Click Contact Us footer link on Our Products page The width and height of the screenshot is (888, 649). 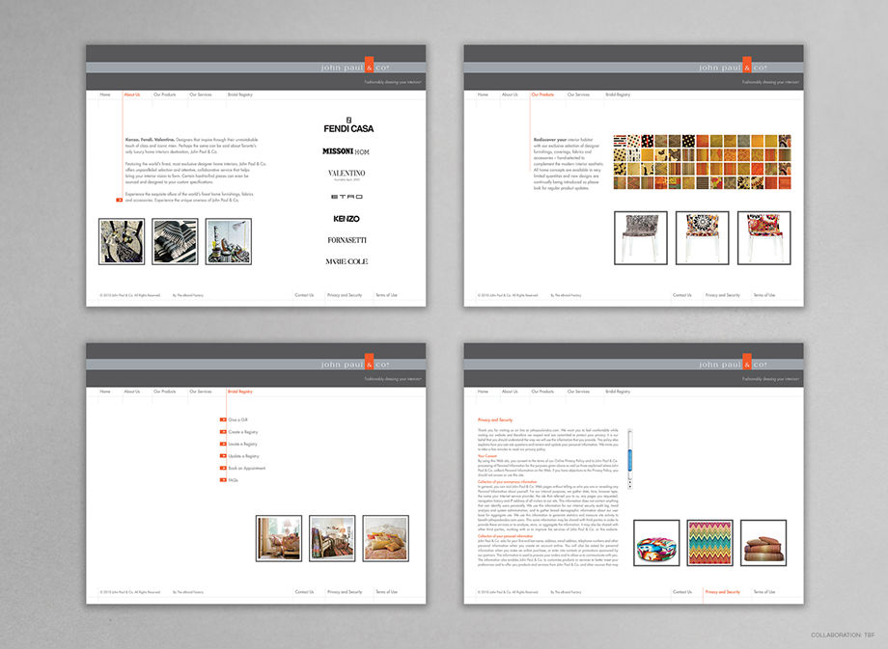(681, 295)
